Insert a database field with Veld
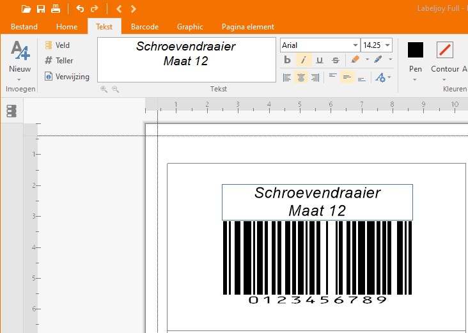This screenshot has width=468, height=333. (x=58, y=45)
